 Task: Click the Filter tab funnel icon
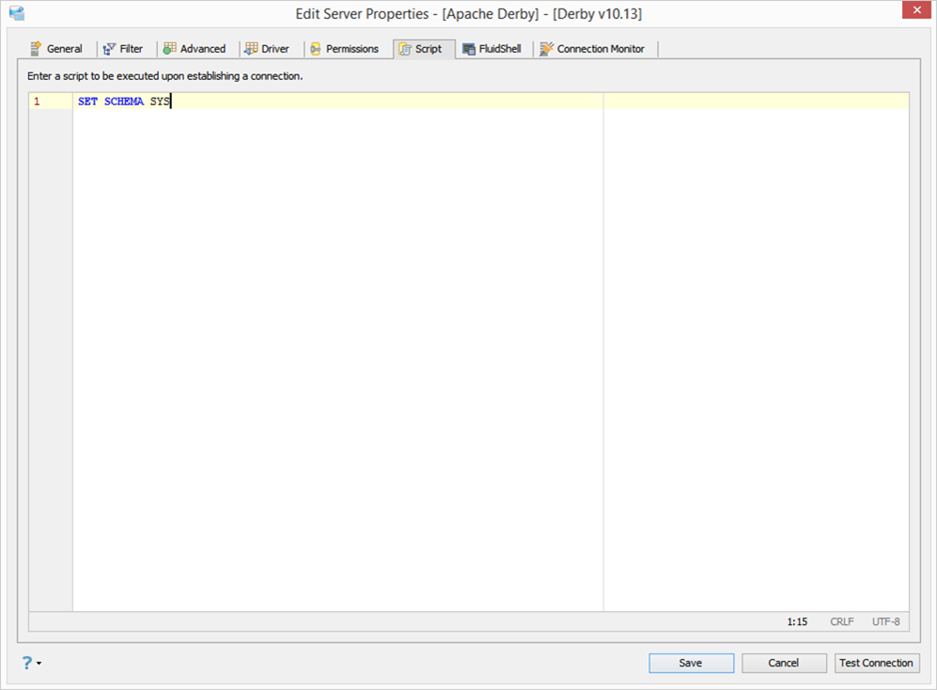(x=109, y=49)
